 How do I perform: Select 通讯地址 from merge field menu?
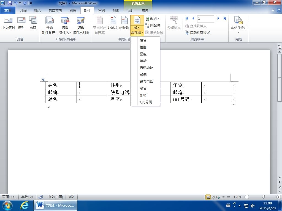(x=145, y=68)
